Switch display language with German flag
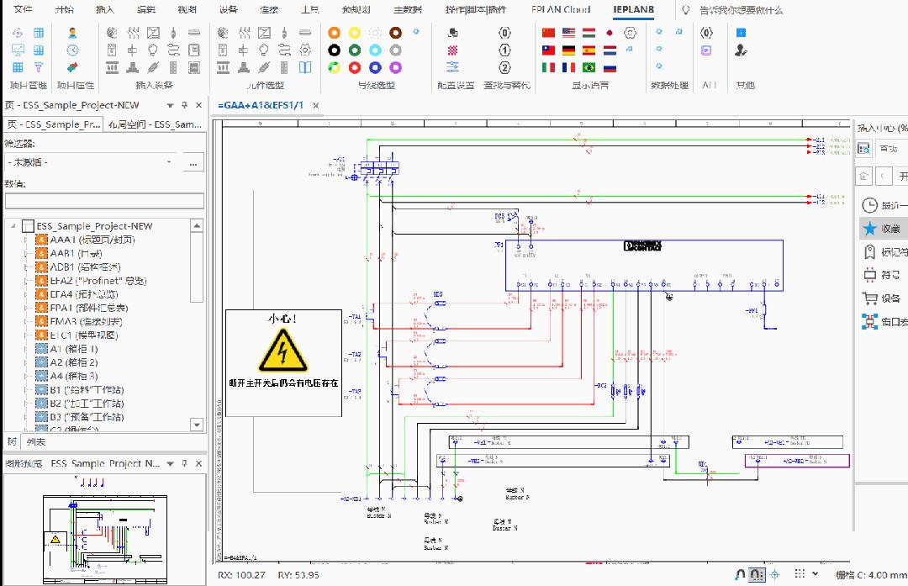Viewport: 908px width, 586px height. [x=569, y=50]
